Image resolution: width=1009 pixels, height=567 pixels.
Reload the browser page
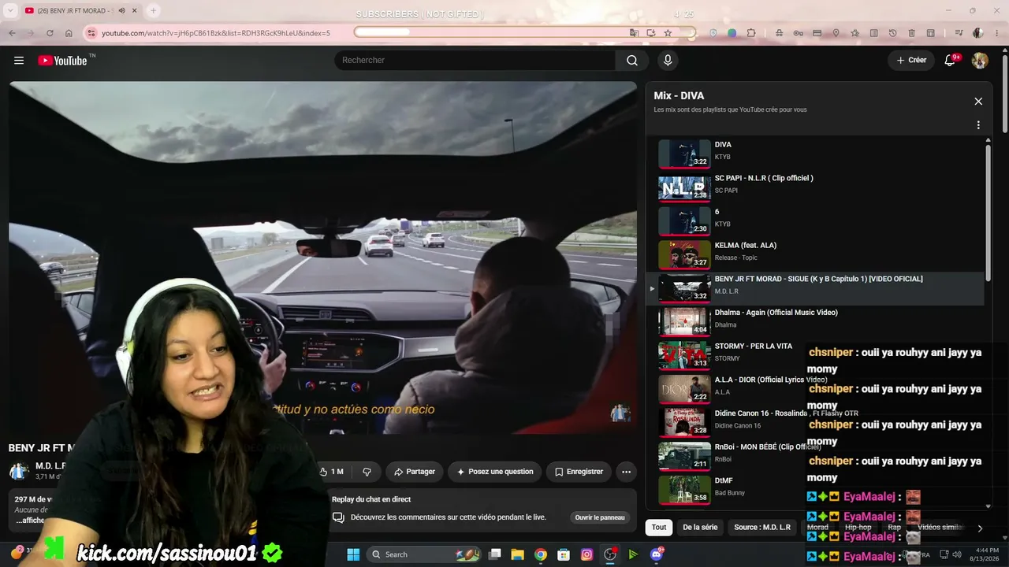point(50,33)
